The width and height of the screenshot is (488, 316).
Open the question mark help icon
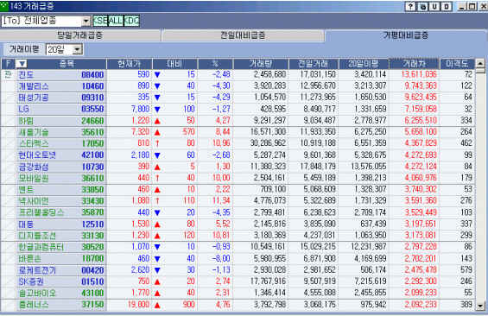click(x=411, y=6)
